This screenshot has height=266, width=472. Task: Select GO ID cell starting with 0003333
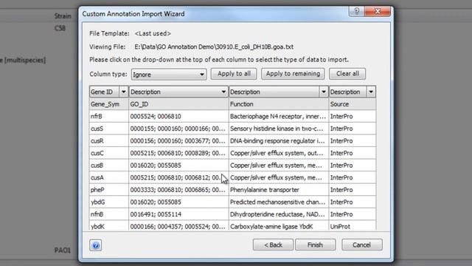(178, 190)
